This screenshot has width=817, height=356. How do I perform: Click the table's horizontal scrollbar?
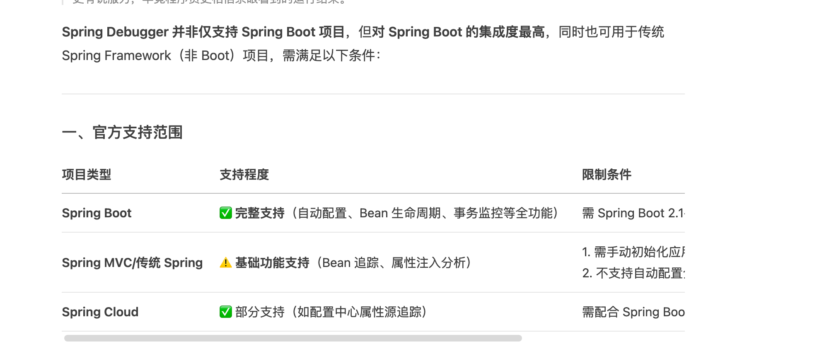pyautogui.click(x=292, y=338)
